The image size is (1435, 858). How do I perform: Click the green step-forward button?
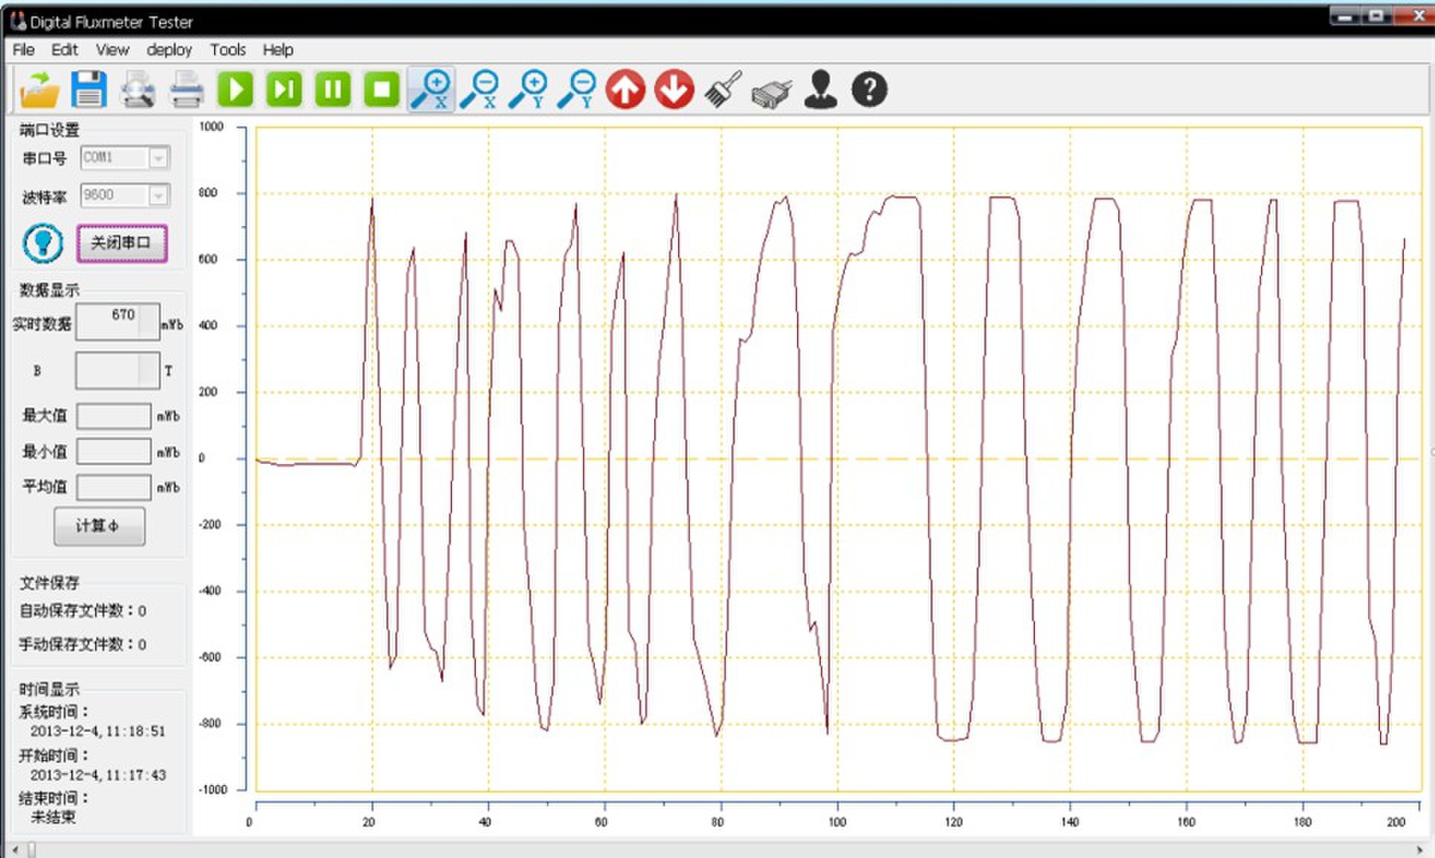284,89
